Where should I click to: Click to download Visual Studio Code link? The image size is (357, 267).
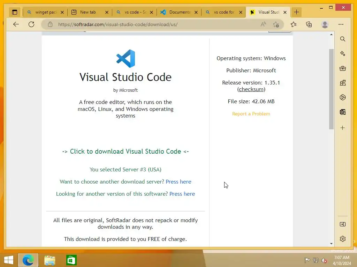tap(126, 152)
